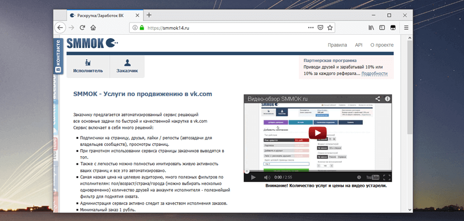Image resolution: width=464 pixels, height=221 pixels.
Task: Click the green padlock security icon
Action: 142,28
